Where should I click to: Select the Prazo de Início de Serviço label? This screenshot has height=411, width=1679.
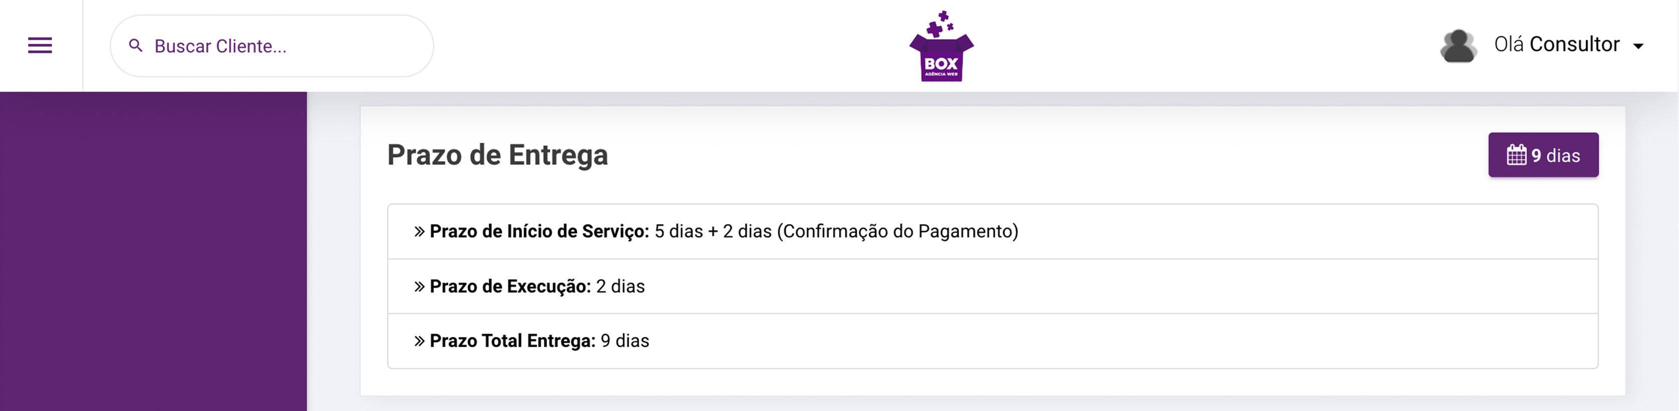pyautogui.click(x=539, y=231)
